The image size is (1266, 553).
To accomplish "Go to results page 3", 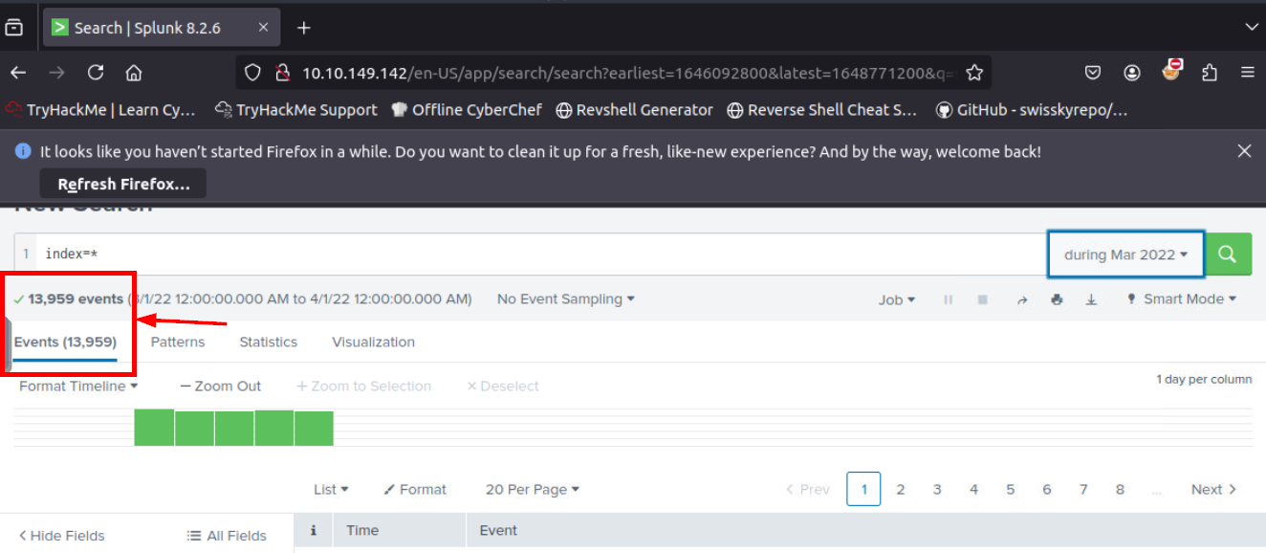I will [937, 490].
